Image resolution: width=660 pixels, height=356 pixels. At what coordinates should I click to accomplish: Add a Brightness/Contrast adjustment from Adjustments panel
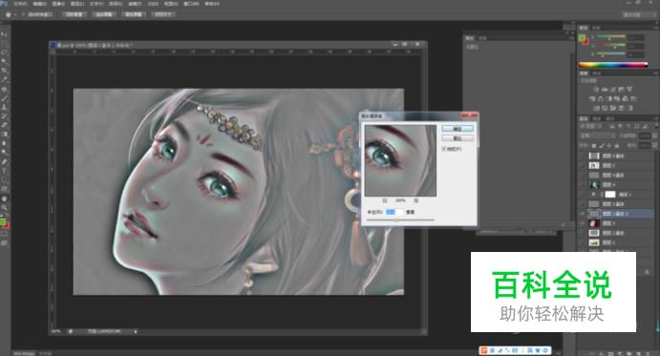[x=596, y=89]
